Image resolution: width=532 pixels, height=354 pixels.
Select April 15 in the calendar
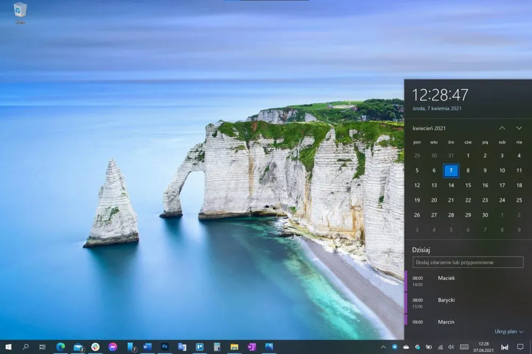(468, 185)
